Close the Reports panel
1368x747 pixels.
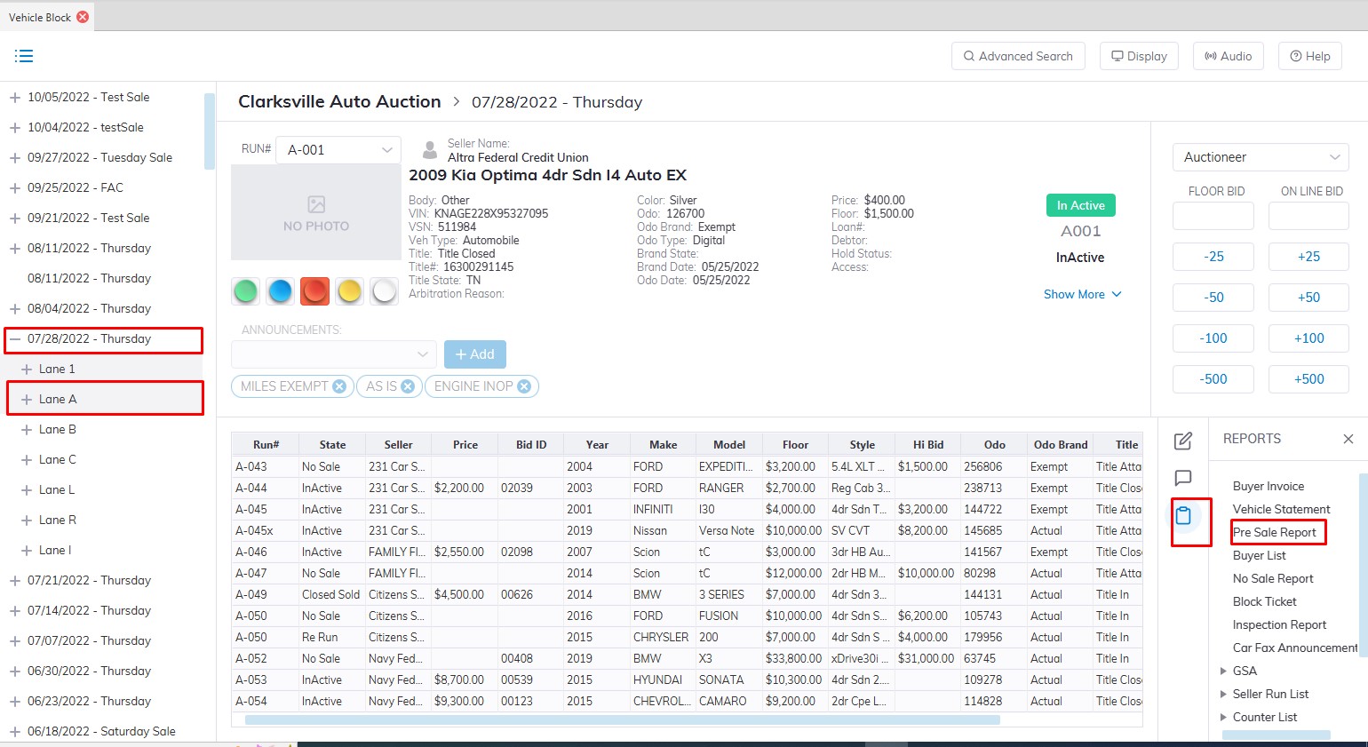pyautogui.click(x=1348, y=439)
